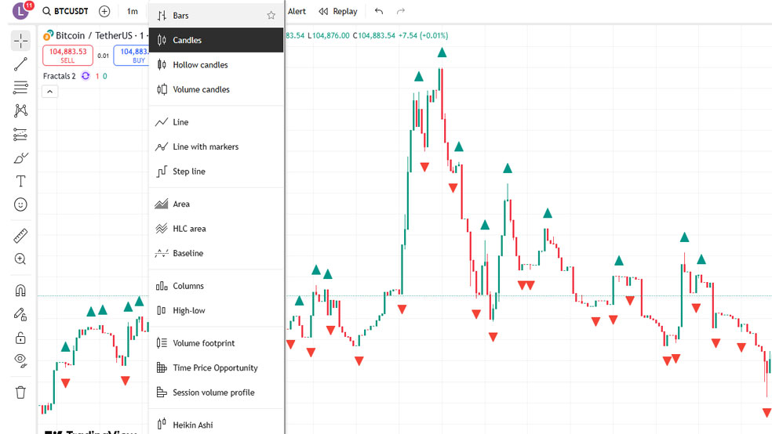Image resolution: width=772 pixels, height=434 pixels.
Task: Toggle lock all drawing tools
Action: point(20,338)
